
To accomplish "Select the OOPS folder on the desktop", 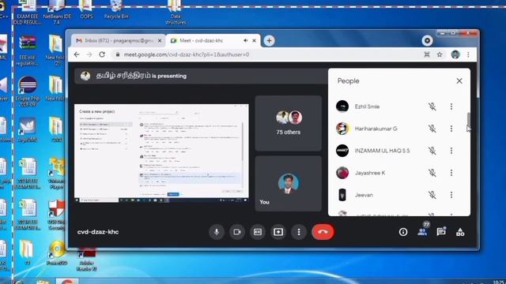I will pyautogui.click(x=86, y=9).
